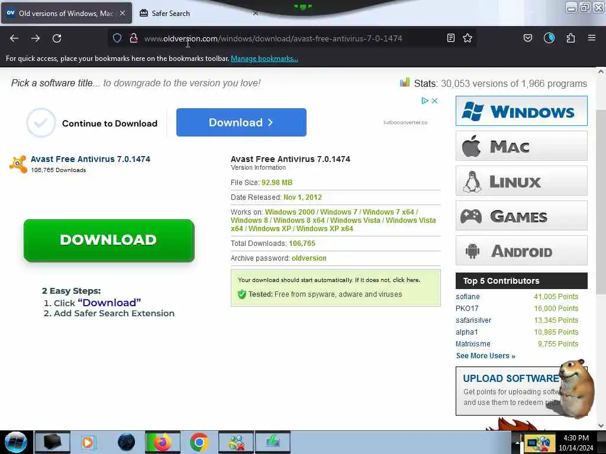The width and height of the screenshot is (606, 454).
Task: Click the 'oldversion' archive password text
Action: (x=309, y=258)
